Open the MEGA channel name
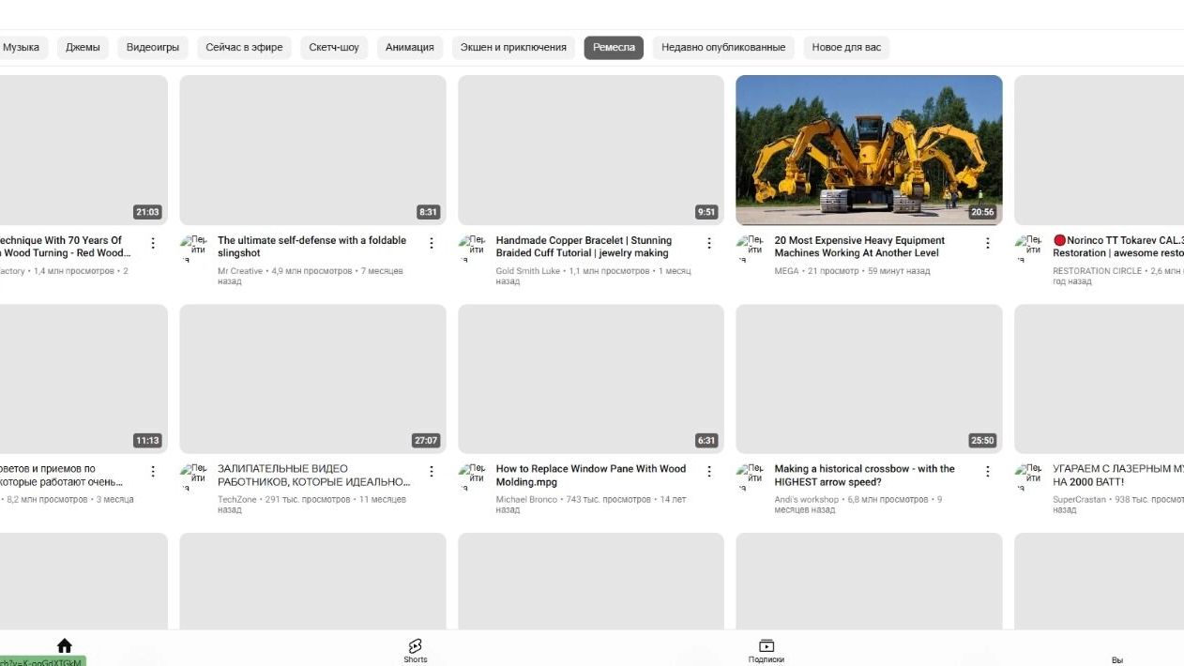This screenshot has width=1184, height=666. click(x=787, y=271)
